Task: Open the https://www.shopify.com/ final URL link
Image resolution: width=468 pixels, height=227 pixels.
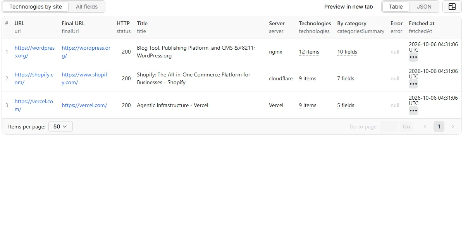Action: pyautogui.click(x=84, y=78)
